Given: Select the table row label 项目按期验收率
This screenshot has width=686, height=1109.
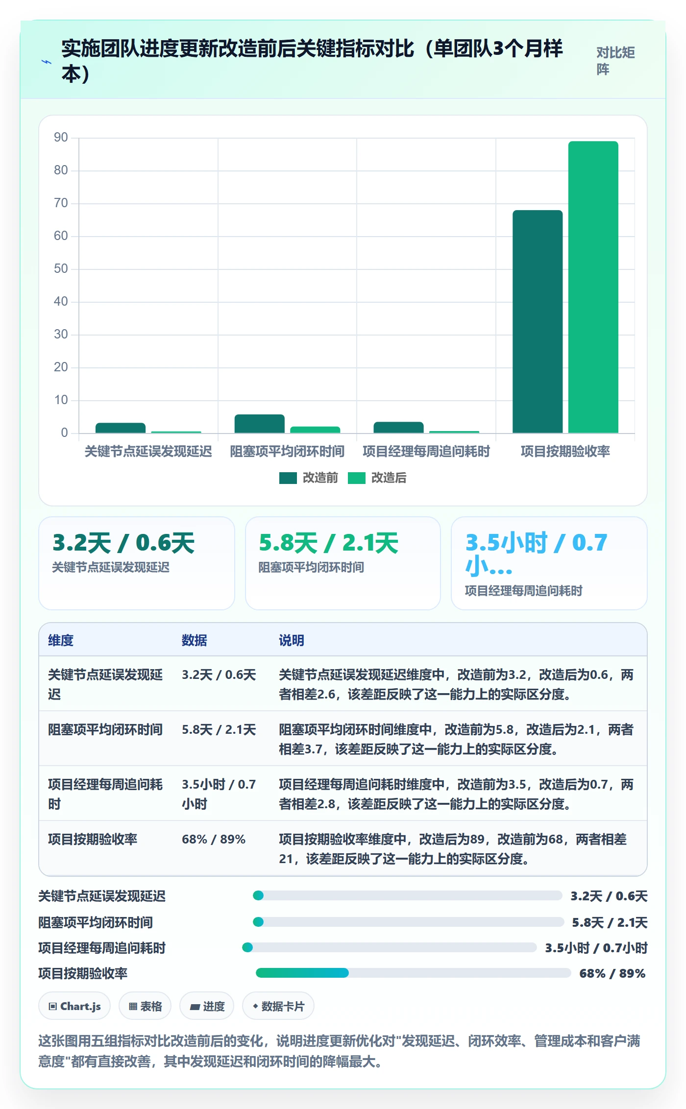Looking at the screenshot, I should click(93, 839).
